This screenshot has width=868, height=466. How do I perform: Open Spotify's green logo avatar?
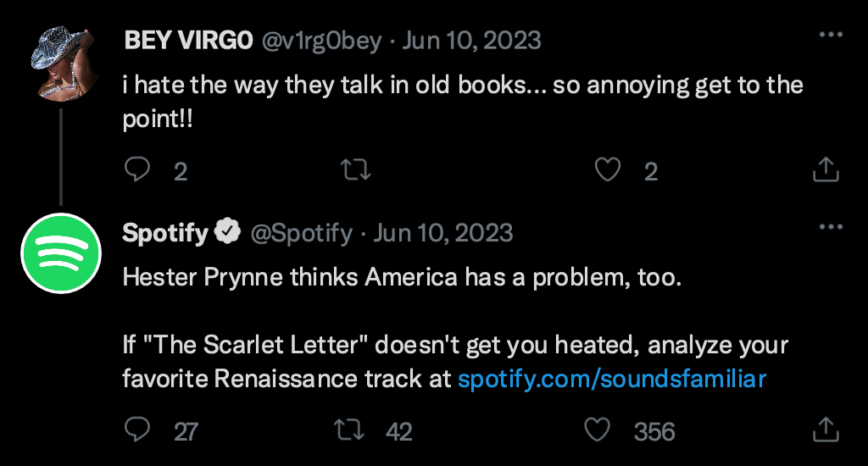tap(61, 253)
